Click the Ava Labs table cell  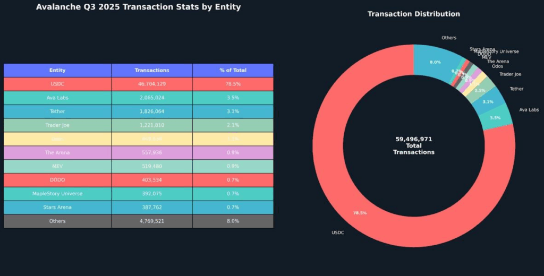tap(57, 98)
